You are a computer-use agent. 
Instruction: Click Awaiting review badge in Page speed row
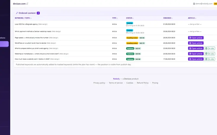pos(132,38)
